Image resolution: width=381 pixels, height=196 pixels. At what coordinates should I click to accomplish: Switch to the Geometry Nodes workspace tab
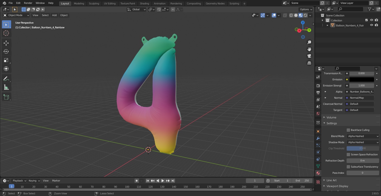[215, 4]
